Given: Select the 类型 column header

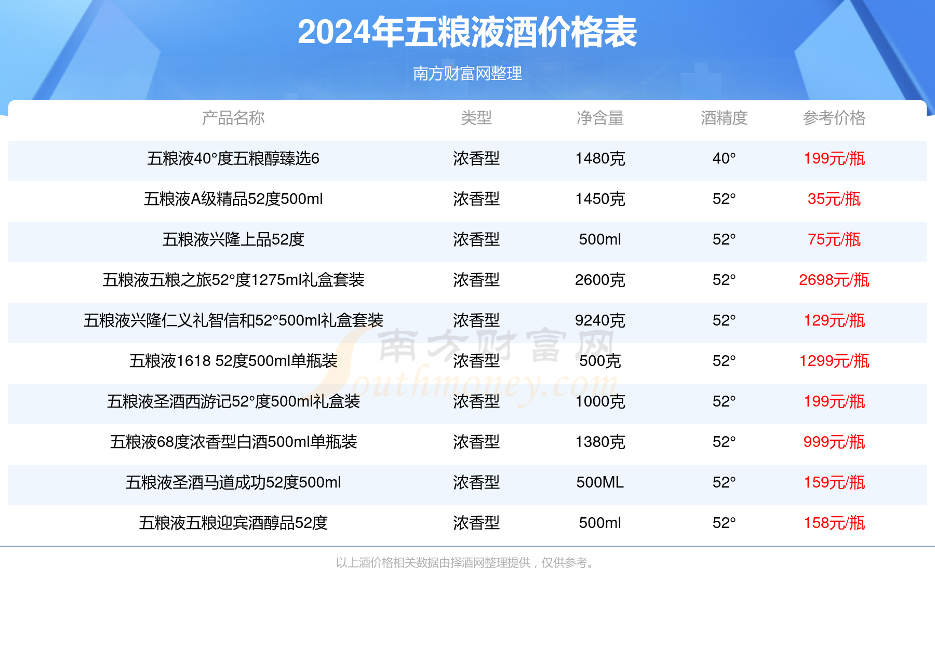Looking at the screenshot, I should (476, 118).
